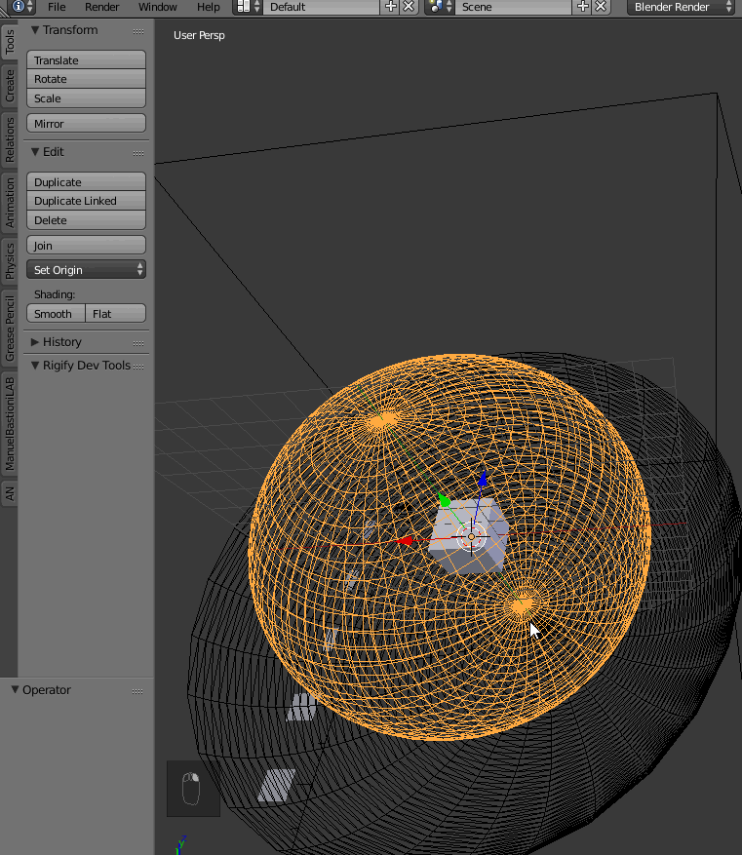Click the Default screen layout name field

point(321,7)
